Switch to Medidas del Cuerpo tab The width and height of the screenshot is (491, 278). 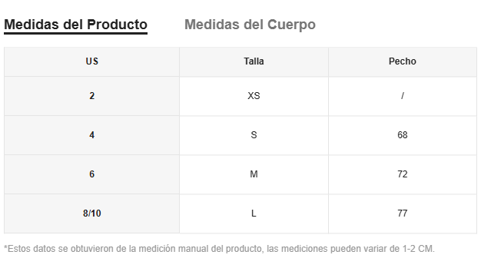click(x=250, y=25)
